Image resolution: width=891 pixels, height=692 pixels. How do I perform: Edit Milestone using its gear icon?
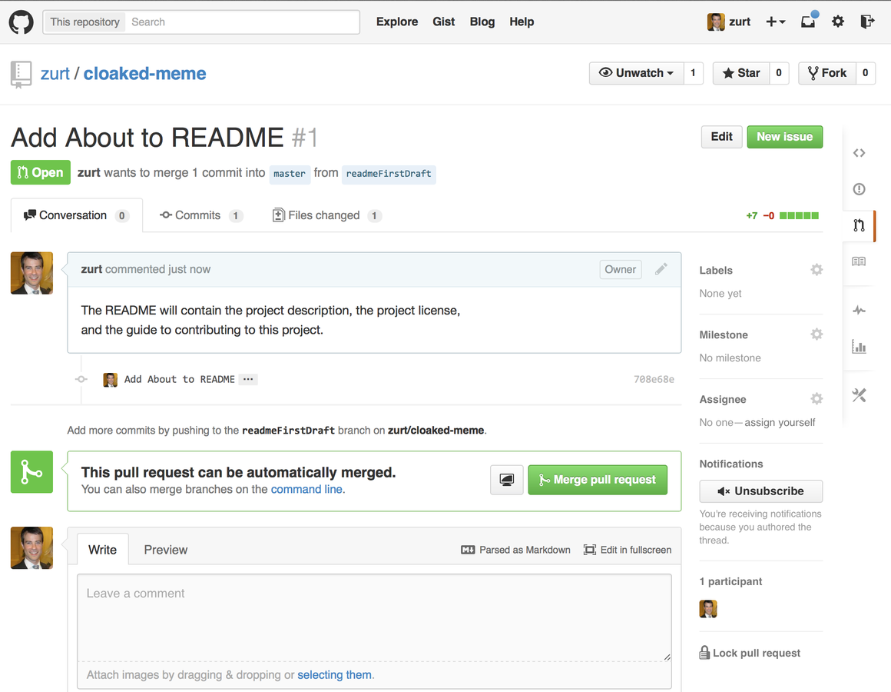(816, 334)
